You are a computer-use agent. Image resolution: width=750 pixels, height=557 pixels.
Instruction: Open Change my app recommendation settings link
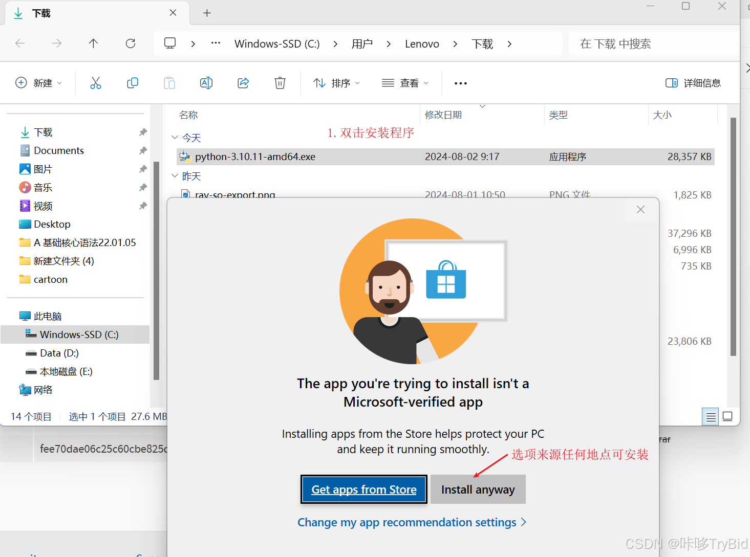412,522
